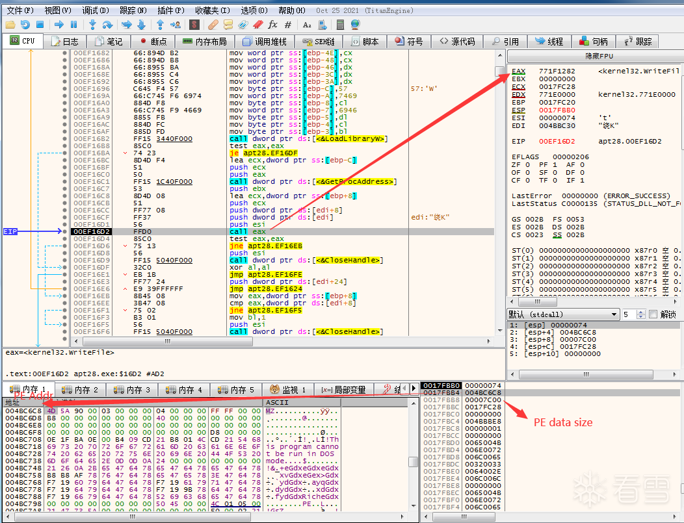Open the Functions fx icon
684x523 pixels.
point(272,25)
